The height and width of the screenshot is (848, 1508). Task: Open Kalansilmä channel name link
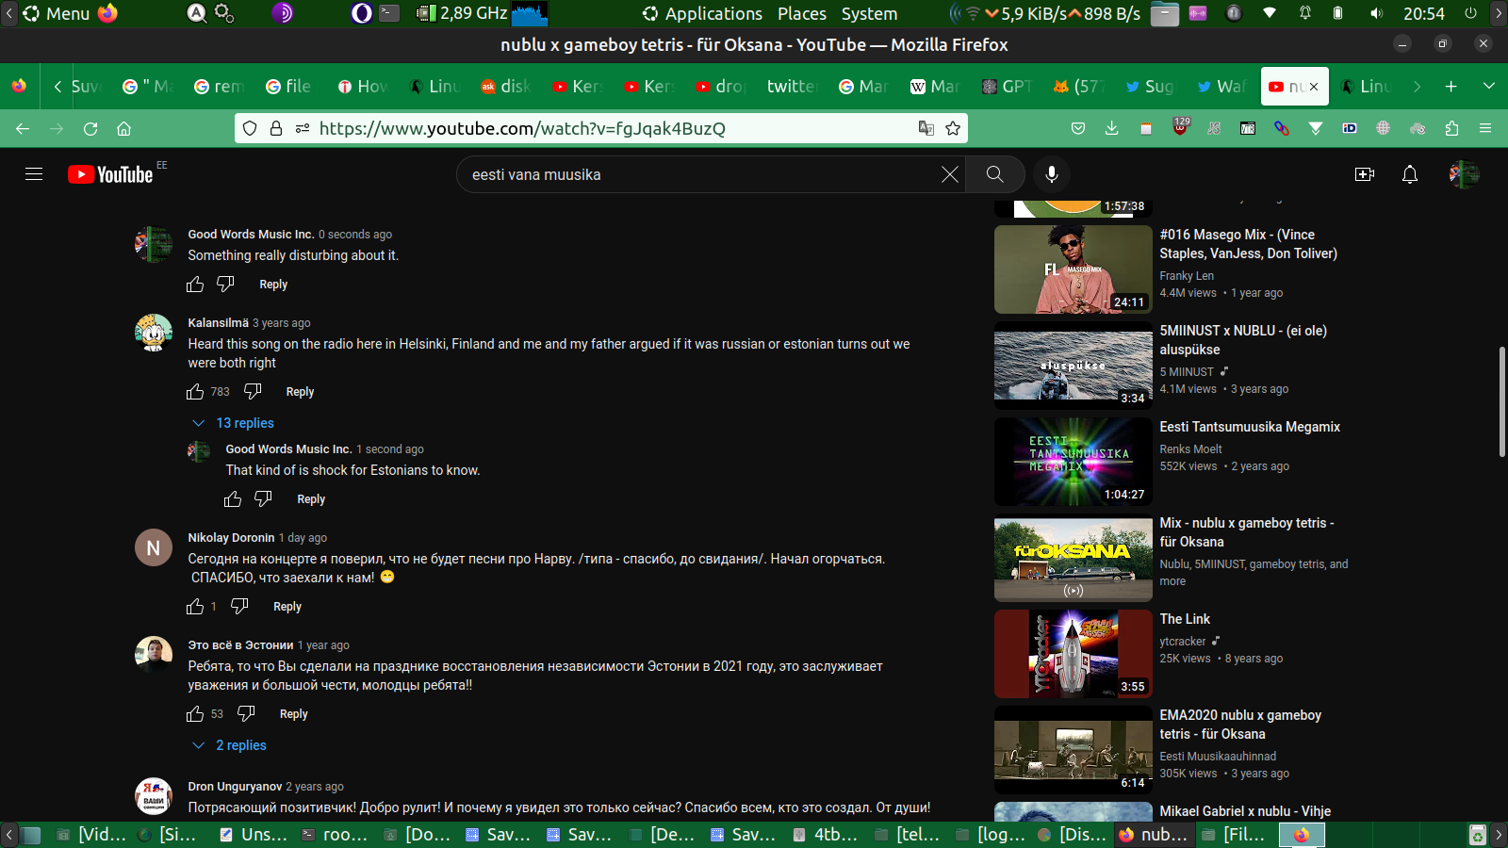tap(219, 323)
